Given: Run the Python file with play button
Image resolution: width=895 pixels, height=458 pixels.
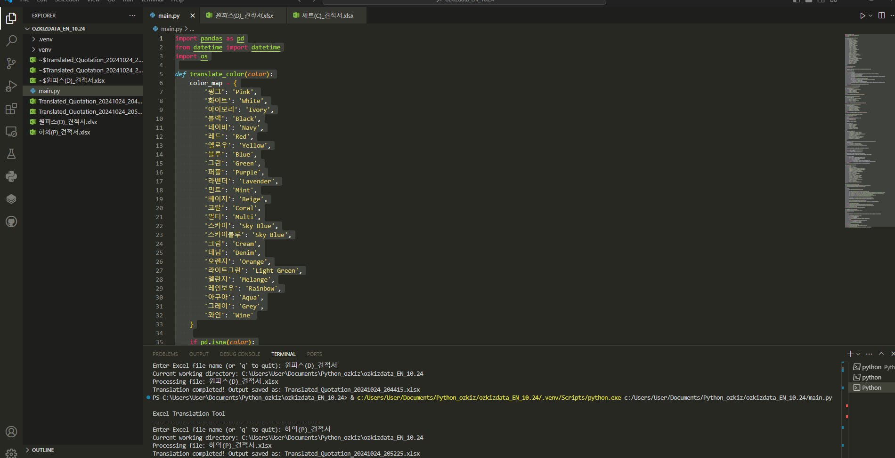Looking at the screenshot, I should 862,16.
